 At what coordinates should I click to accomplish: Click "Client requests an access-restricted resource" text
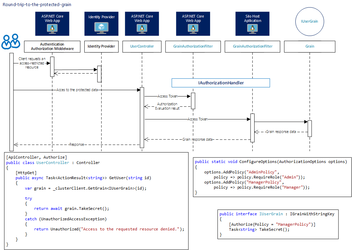pyautogui.click(x=30, y=63)
